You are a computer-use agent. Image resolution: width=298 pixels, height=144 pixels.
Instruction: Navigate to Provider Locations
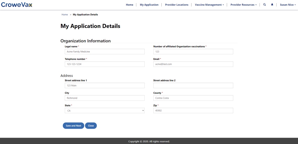177,5
